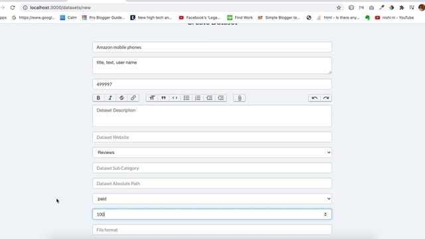Insert a code block

coord(175,98)
